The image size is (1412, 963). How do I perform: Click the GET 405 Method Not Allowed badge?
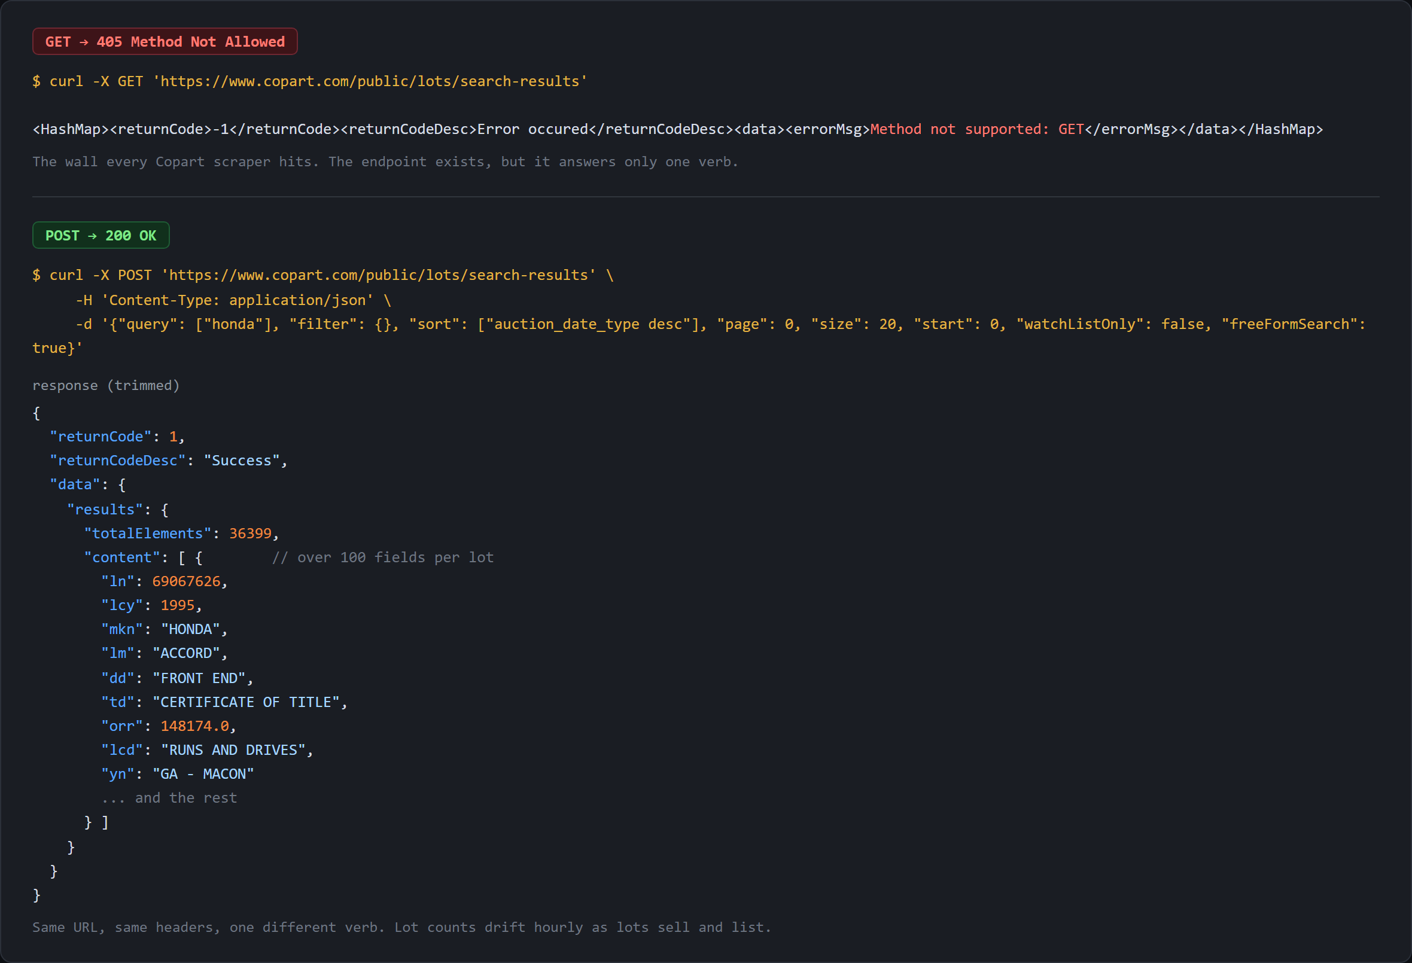point(165,41)
